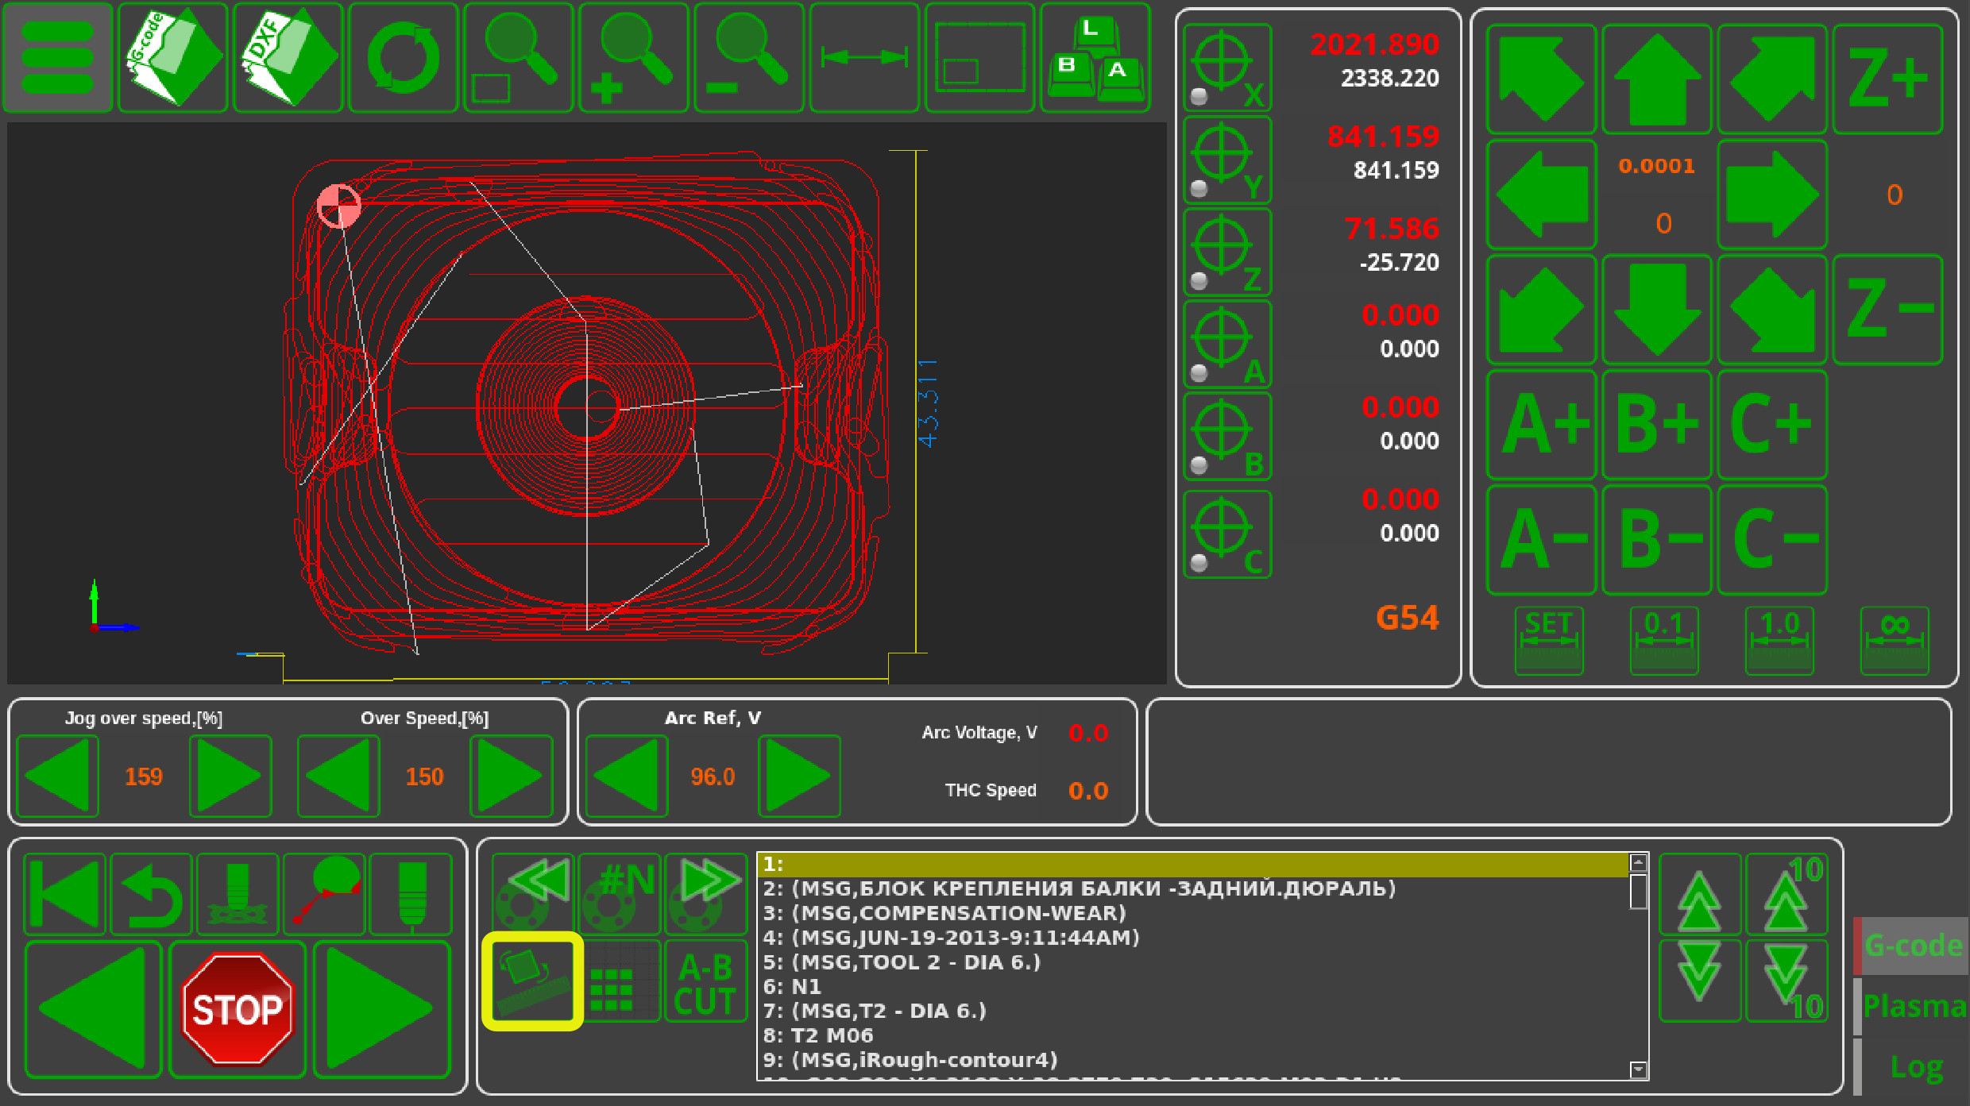Open a G-code file
The width and height of the screenshot is (1970, 1106).
pyautogui.click(x=172, y=57)
